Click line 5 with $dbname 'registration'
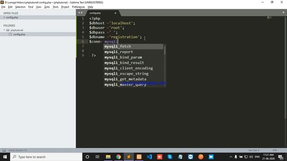Image resolution: width=287 pixels, height=161 pixels. coord(115,37)
